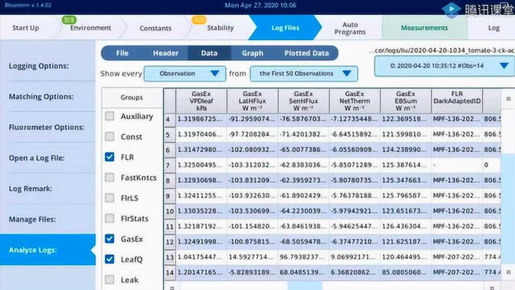Select the GasEx VPDleaf column header
The width and height of the screenshot is (515, 290).
[201, 101]
